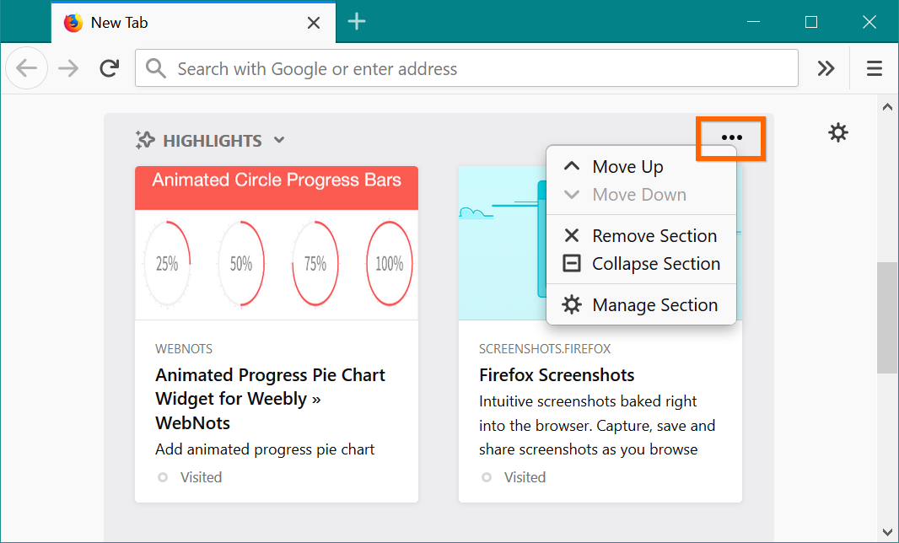Open the hamburger application menu

coord(875,69)
